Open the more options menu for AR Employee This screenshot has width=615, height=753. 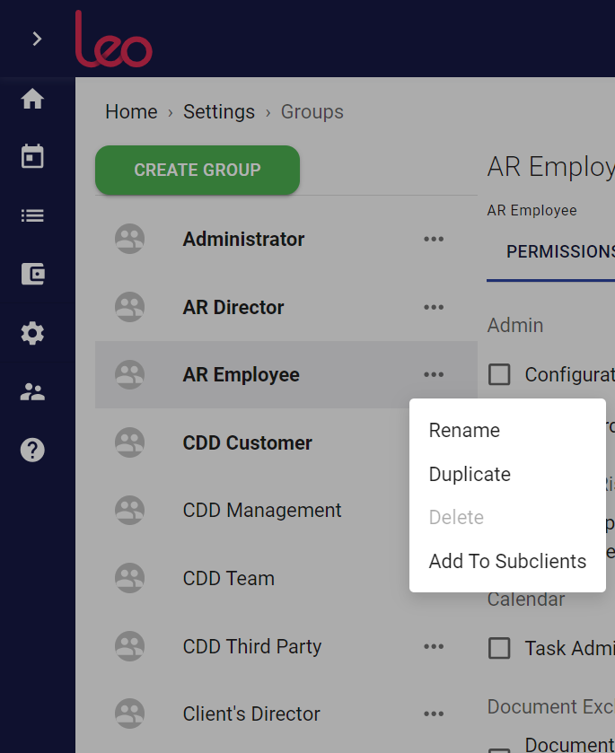pos(434,374)
